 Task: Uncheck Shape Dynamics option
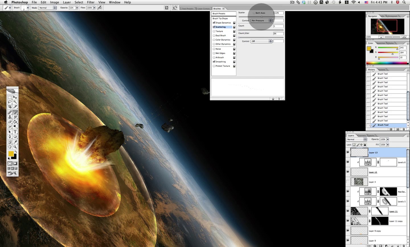tap(214, 23)
